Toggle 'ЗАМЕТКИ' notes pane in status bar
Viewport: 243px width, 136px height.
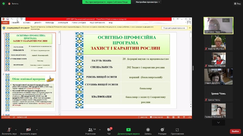143,117
